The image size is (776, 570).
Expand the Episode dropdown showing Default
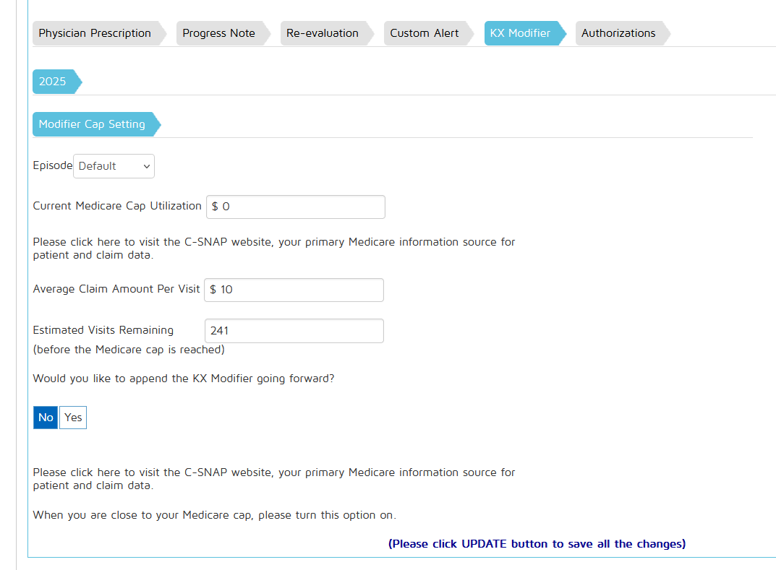[x=114, y=166]
